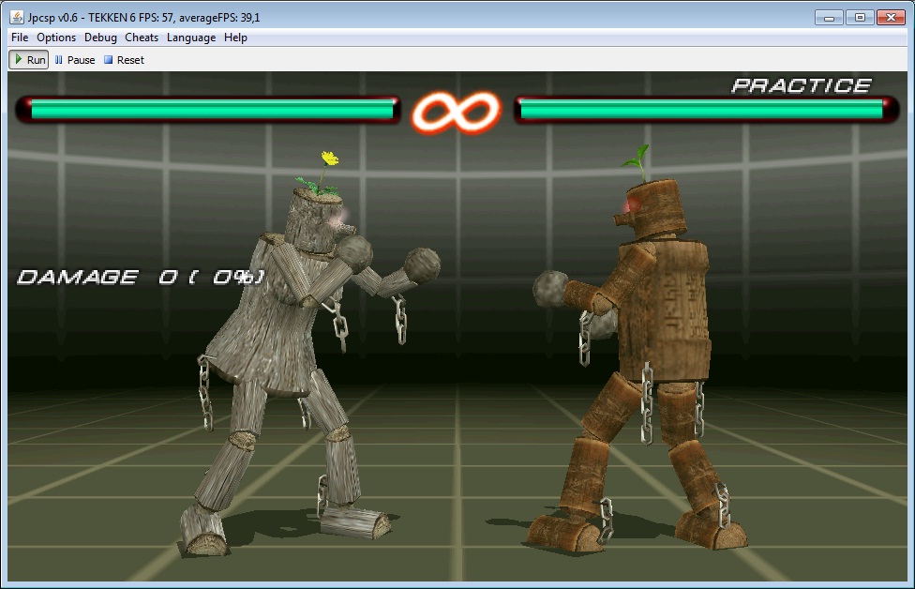Image resolution: width=915 pixels, height=589 pixels.
Task: Click the infinity timer symbol
Action: click(x=457, y=113)
